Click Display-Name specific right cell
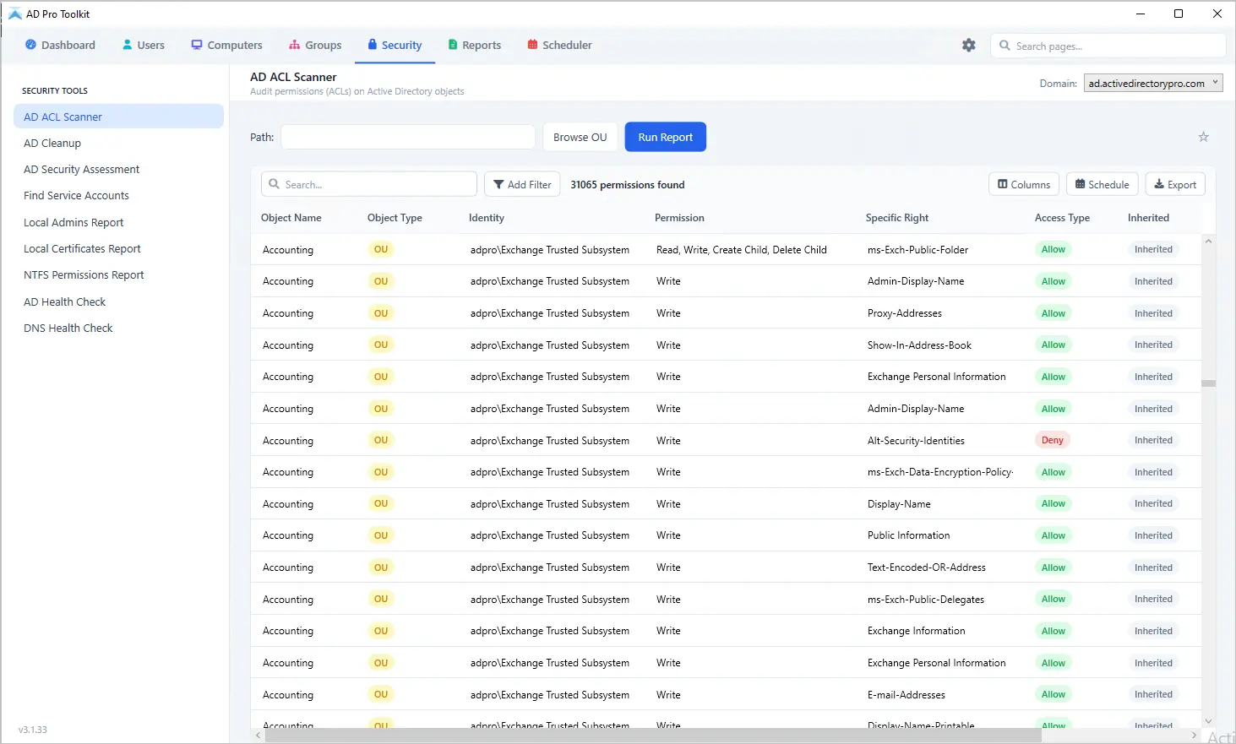 (x=899, y=503)
